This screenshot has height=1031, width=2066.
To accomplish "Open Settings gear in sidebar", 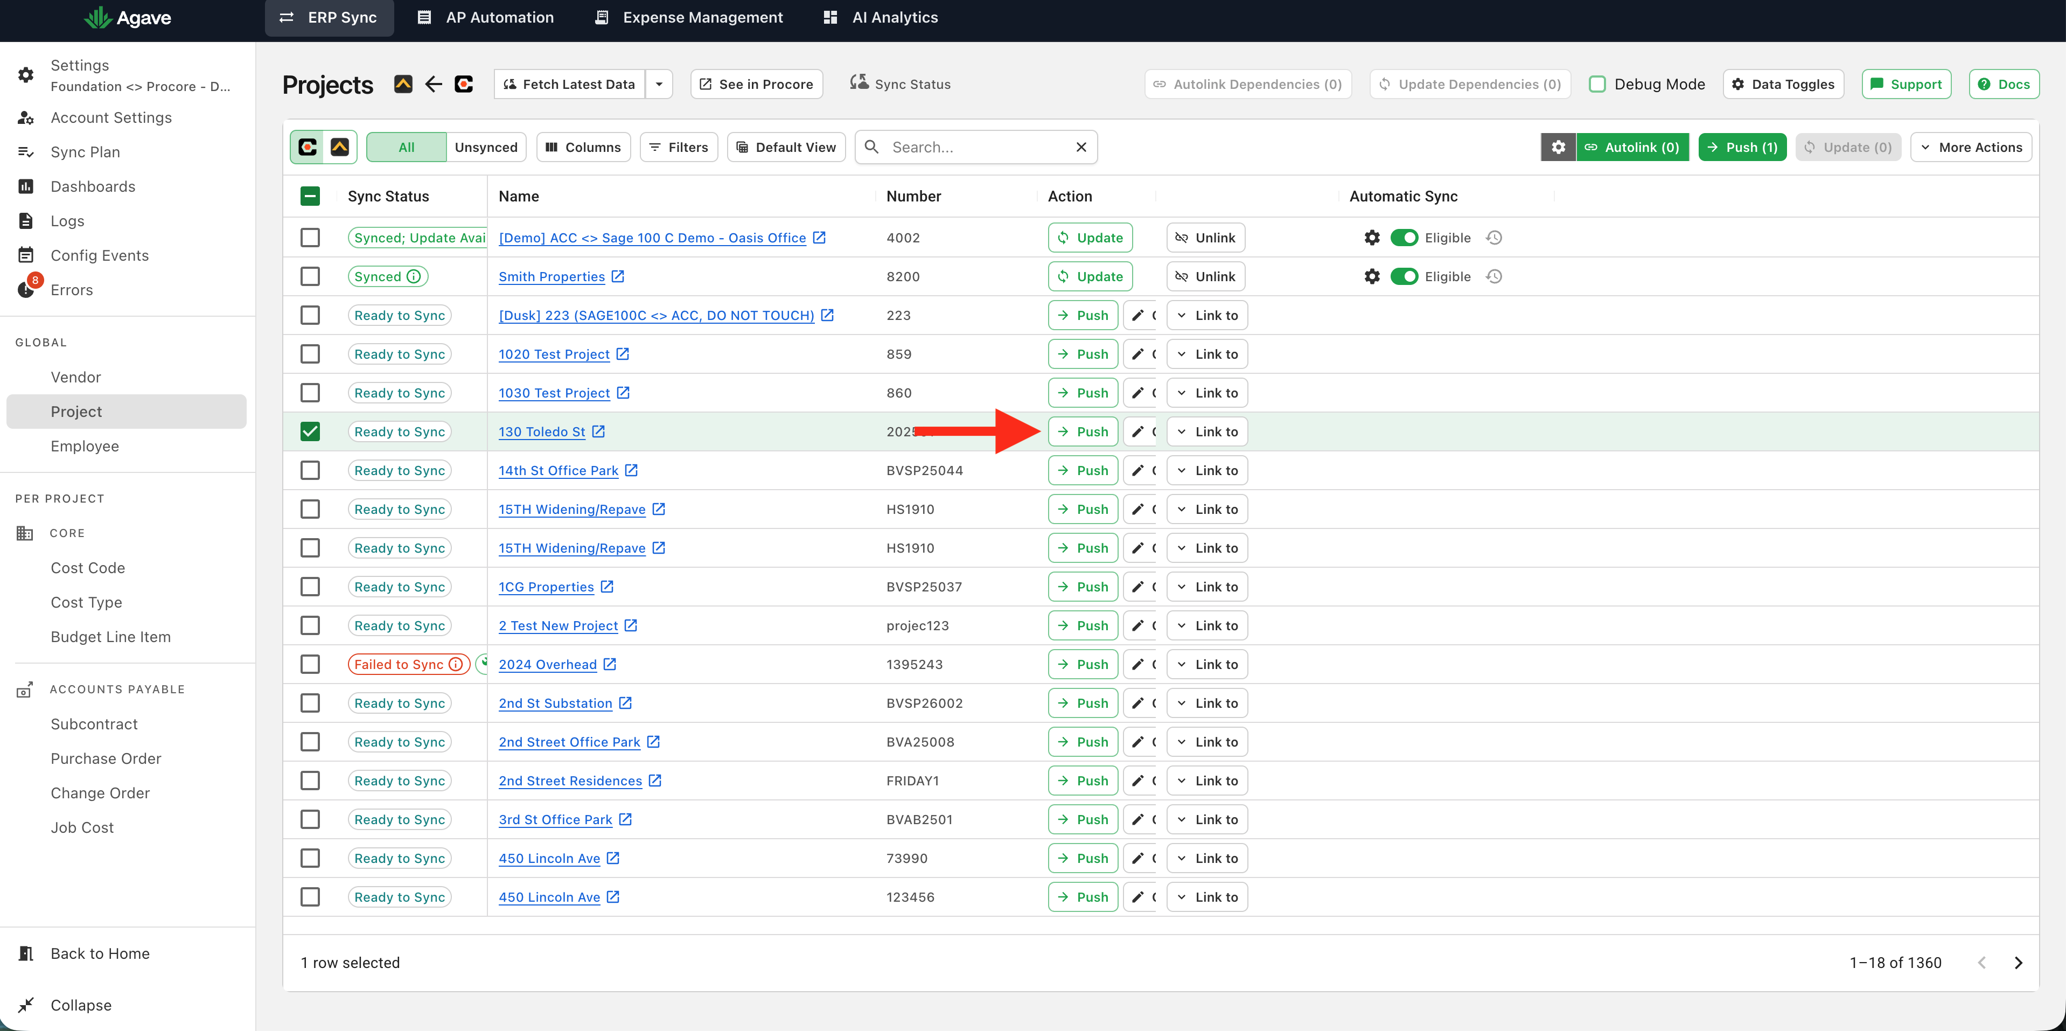I will [26, 75].
